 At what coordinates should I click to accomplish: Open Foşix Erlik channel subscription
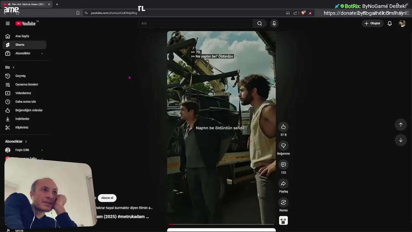click(24, 150)
